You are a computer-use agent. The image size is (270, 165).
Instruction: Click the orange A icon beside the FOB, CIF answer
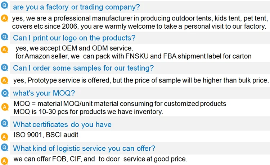[4, 160]
